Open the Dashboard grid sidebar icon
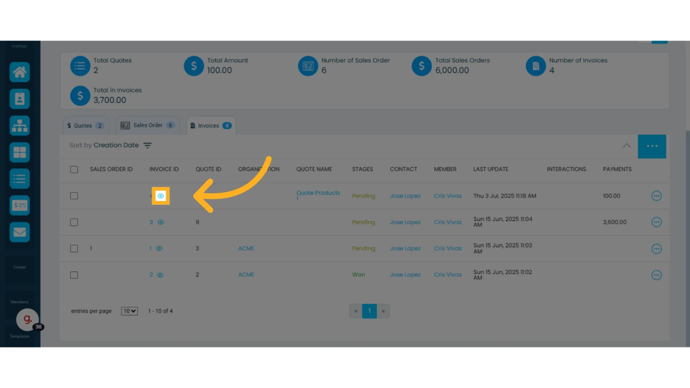This screenshot has width=690, height=388. click(20, 152)
